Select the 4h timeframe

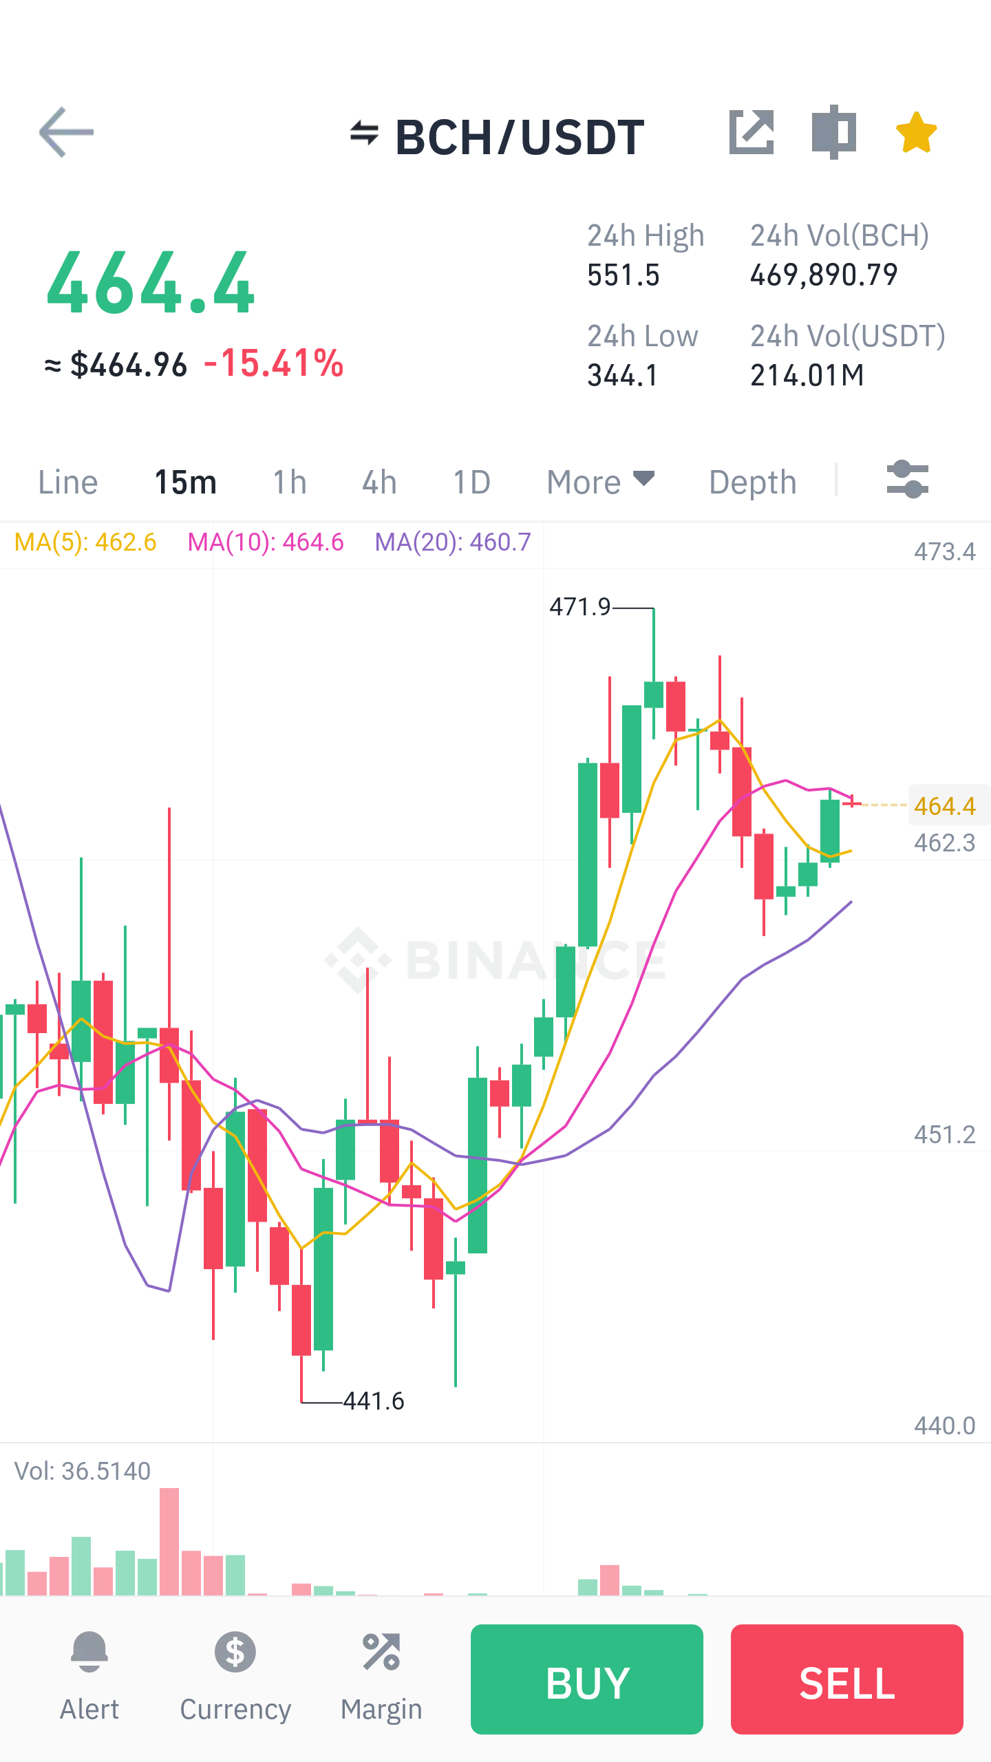[379, 481]
